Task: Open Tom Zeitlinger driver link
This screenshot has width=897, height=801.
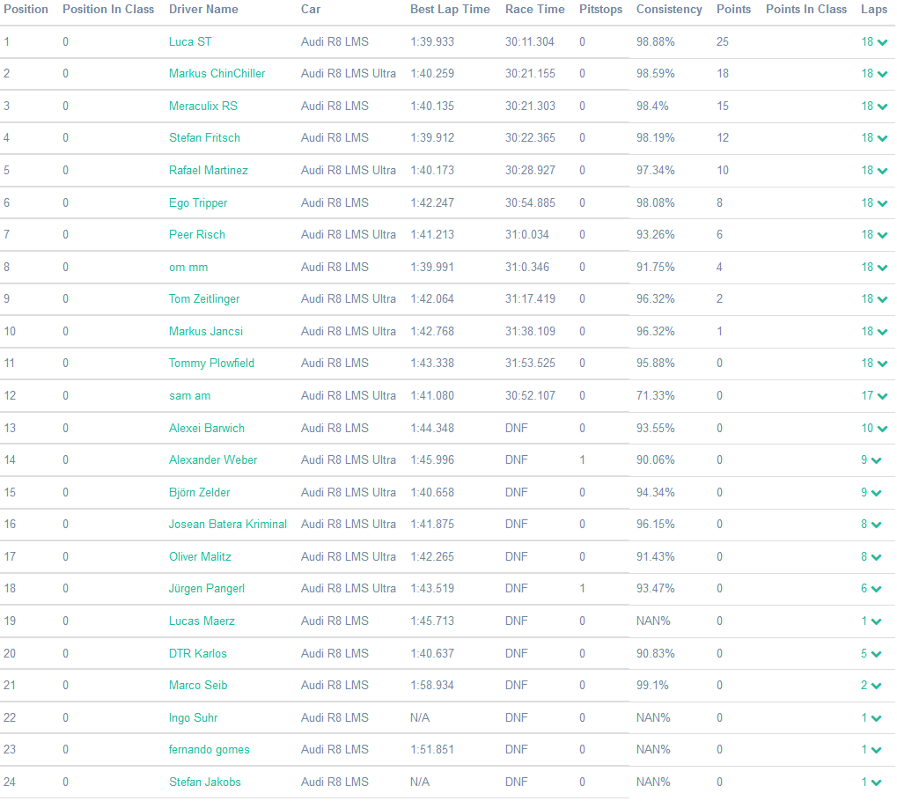Action: pyautogui.click(x=204, y=299)
